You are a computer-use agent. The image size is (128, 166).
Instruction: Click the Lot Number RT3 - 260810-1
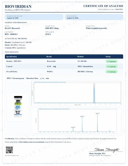(11, 34)
